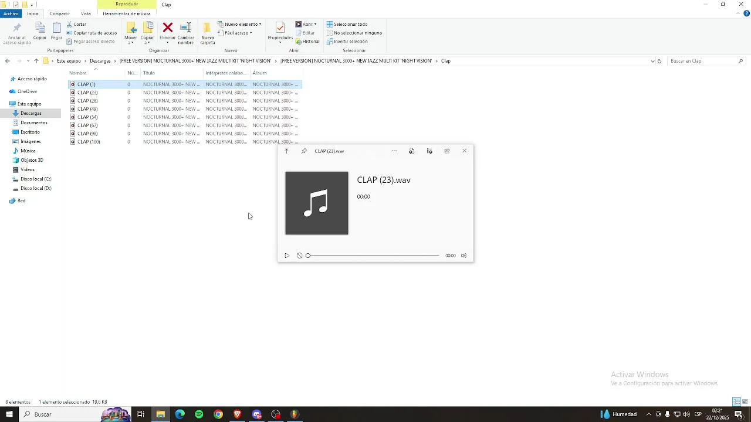751x422 pixels.
Task: Click the Copiar clipboard icon
Action: (40, 28)
